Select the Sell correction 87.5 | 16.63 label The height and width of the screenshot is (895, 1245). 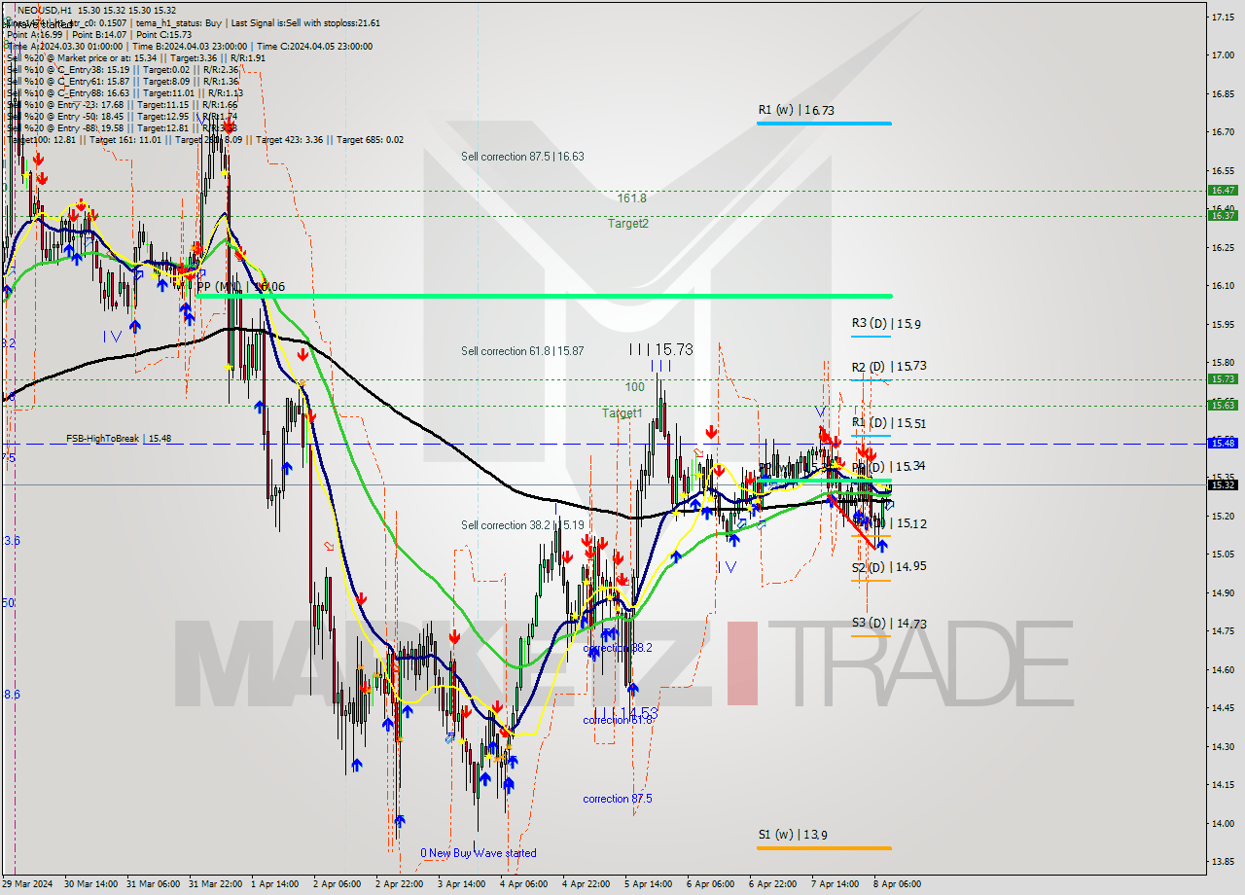(522, 156)
